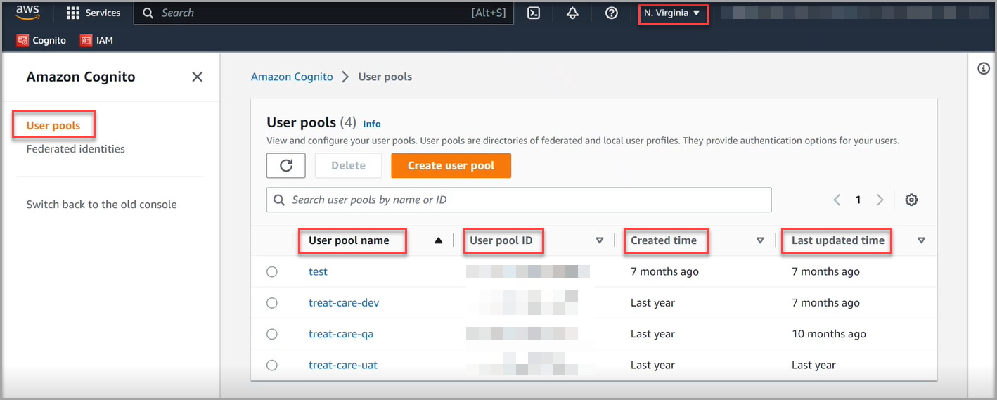Click the Amazon Cognito breadcrumb link
997x400 pixels.
coord(292,77)
